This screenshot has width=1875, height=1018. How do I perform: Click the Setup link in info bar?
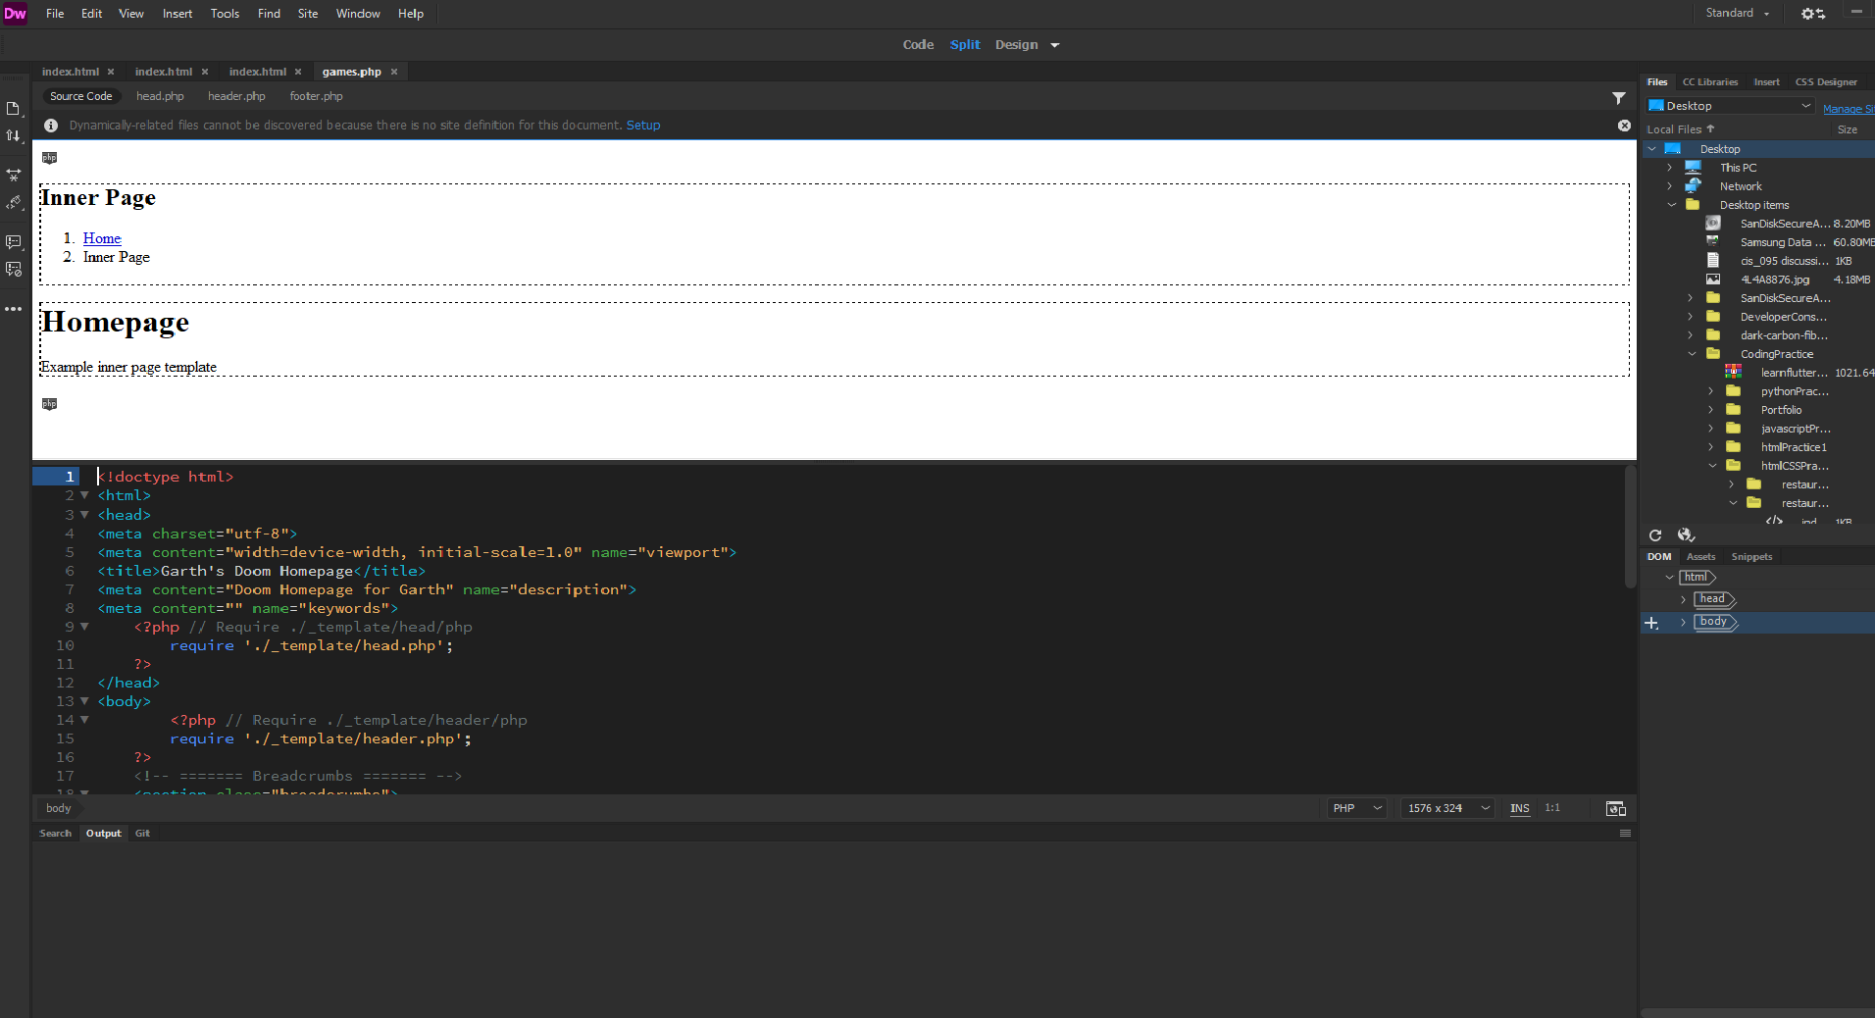coord(643,126)
